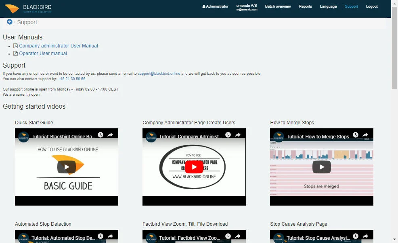The image size is (398, 243).
Task: Open title 'Tutorial: Stop Cause Analysi...'
Action: pos(318,238)
